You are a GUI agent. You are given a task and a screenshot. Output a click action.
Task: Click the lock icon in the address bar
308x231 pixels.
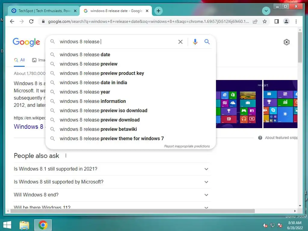[43, 21]
